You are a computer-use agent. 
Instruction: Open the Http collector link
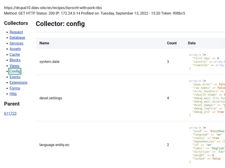coord(13,94)
